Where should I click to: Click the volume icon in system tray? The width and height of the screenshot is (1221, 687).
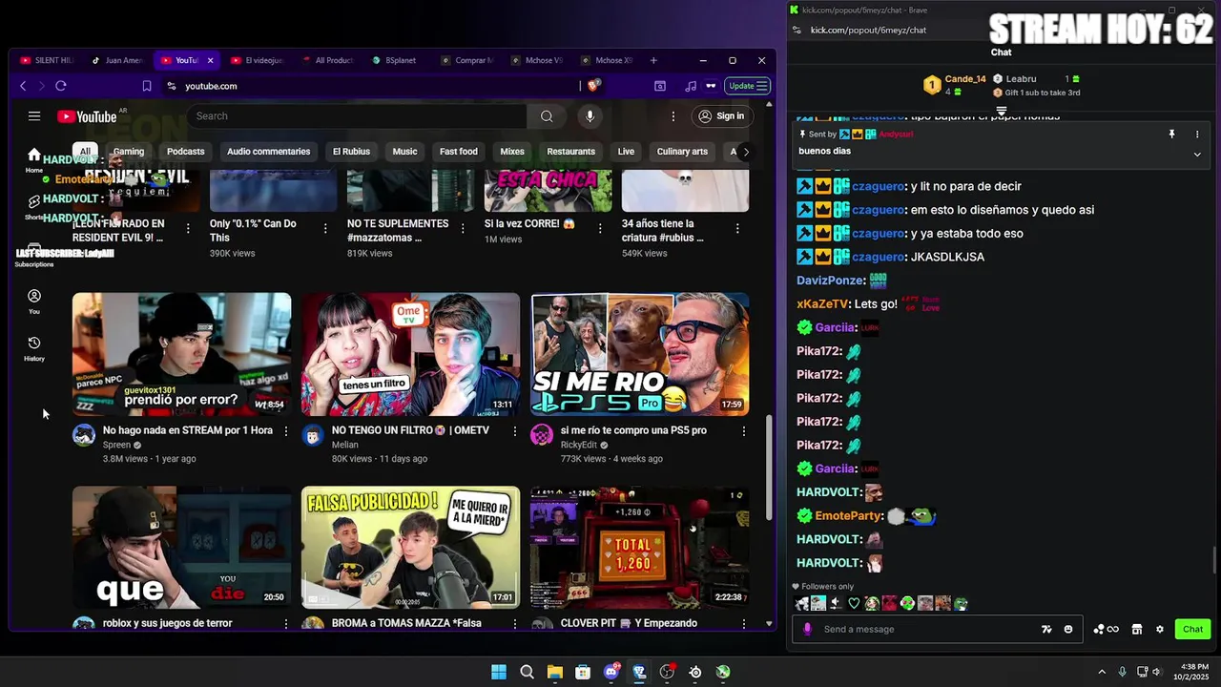point(1157,672)
